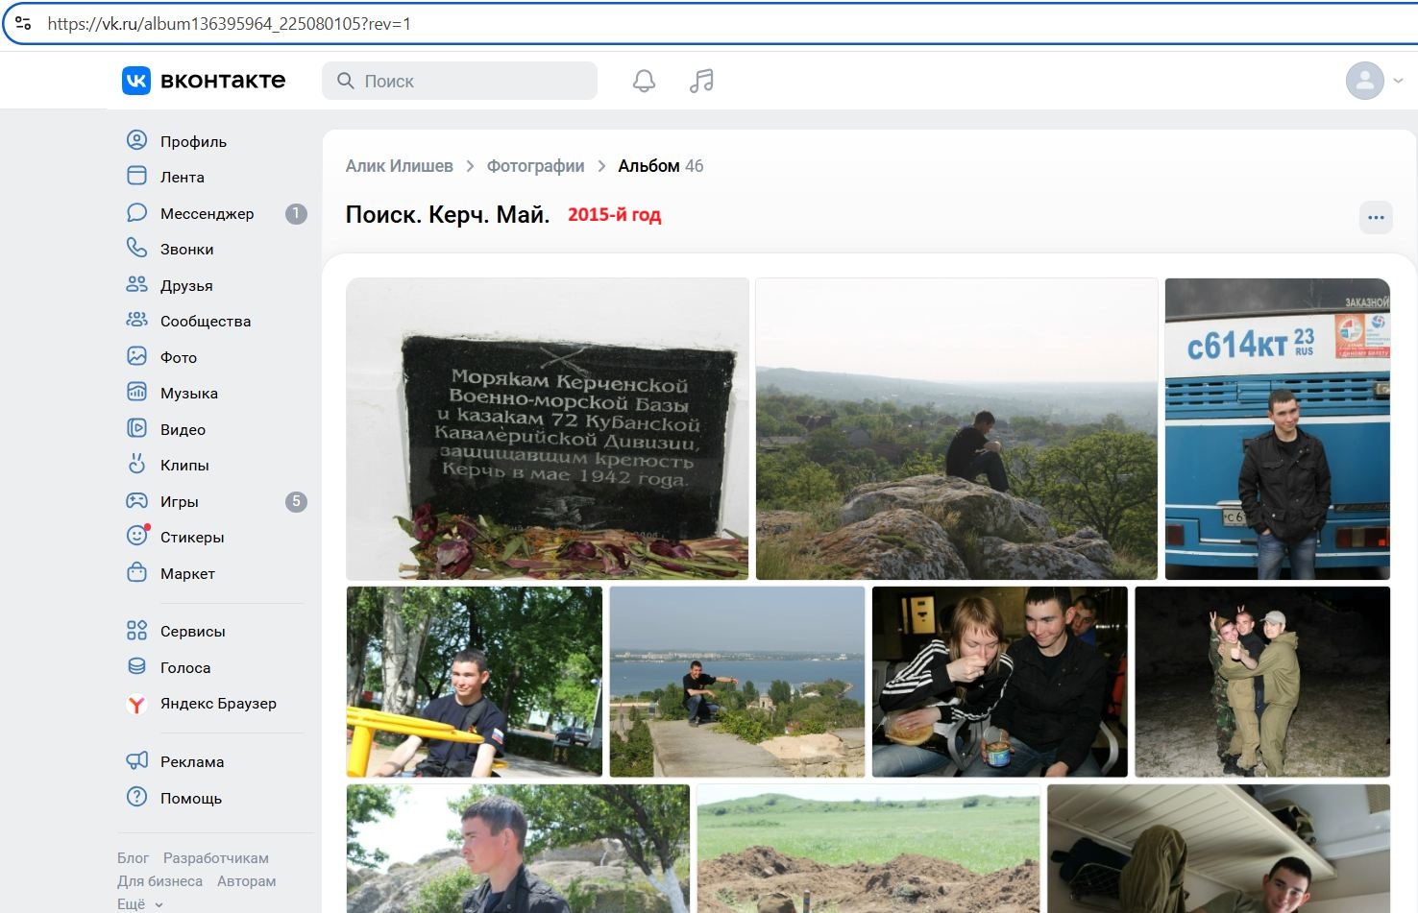Image resolution: width=1418 pixels, height=913 pixels.
Task: Click the Сервисы grid icon
Action: tap(137, 631)
